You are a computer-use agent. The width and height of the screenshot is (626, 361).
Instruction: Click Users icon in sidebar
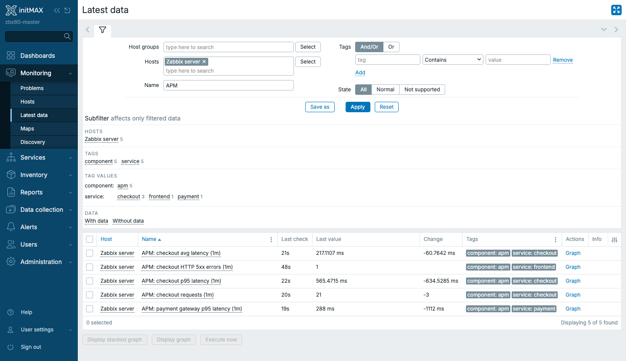pyautogui.click(x=11, y=244)
